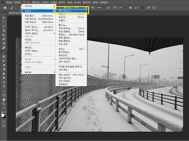The width and height of the screenshot is (189, 141).
Task: Select the Horizontal Type tool
Action: click(x=4, y=87)
